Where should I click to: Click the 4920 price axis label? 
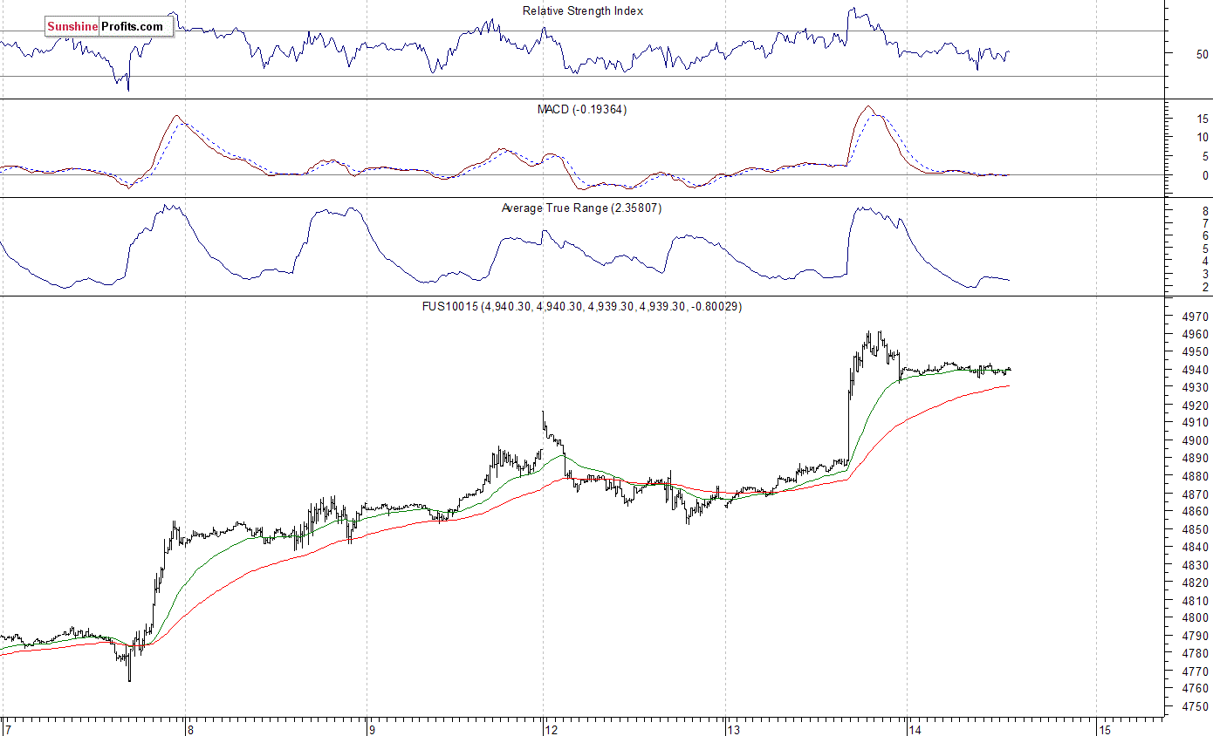(x=1196, y=405)
